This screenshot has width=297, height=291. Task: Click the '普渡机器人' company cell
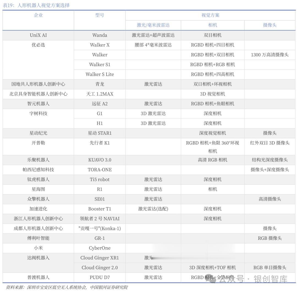pos(38,278)
